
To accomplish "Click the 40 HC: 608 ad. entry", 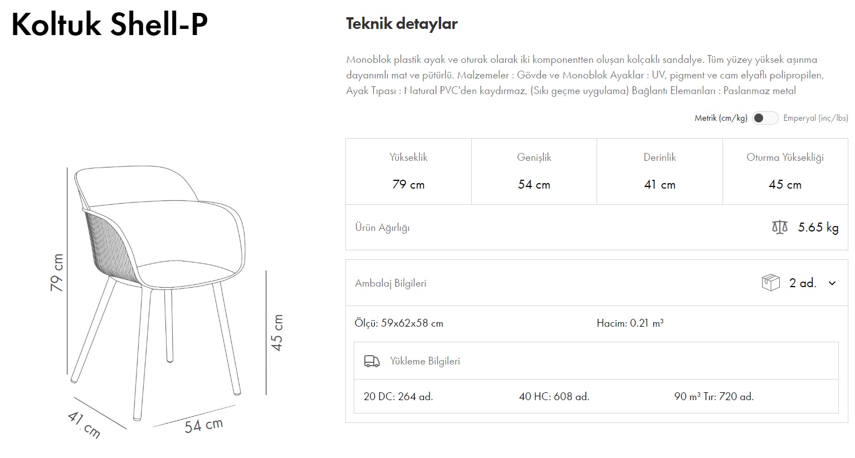I will [554, 397].
